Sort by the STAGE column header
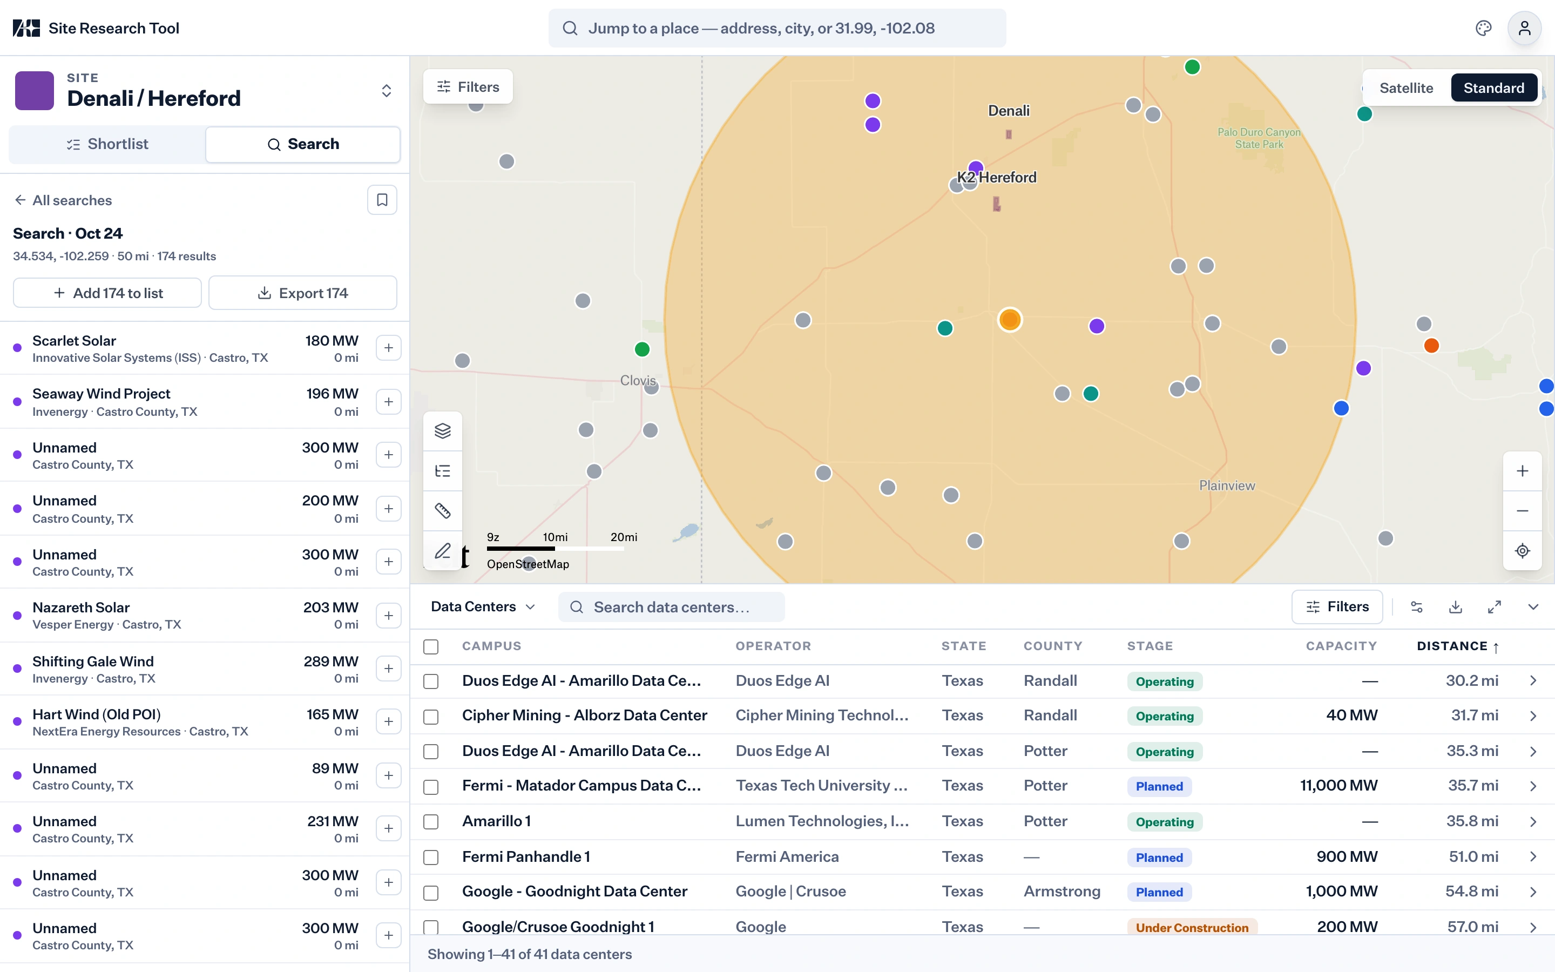The width and height of the screenshot is (1555, 972). (x=1150, y=646)
